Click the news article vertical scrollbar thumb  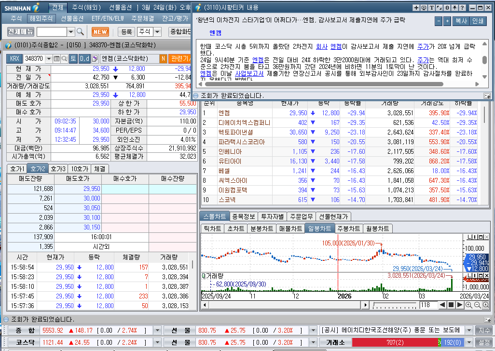484,60
